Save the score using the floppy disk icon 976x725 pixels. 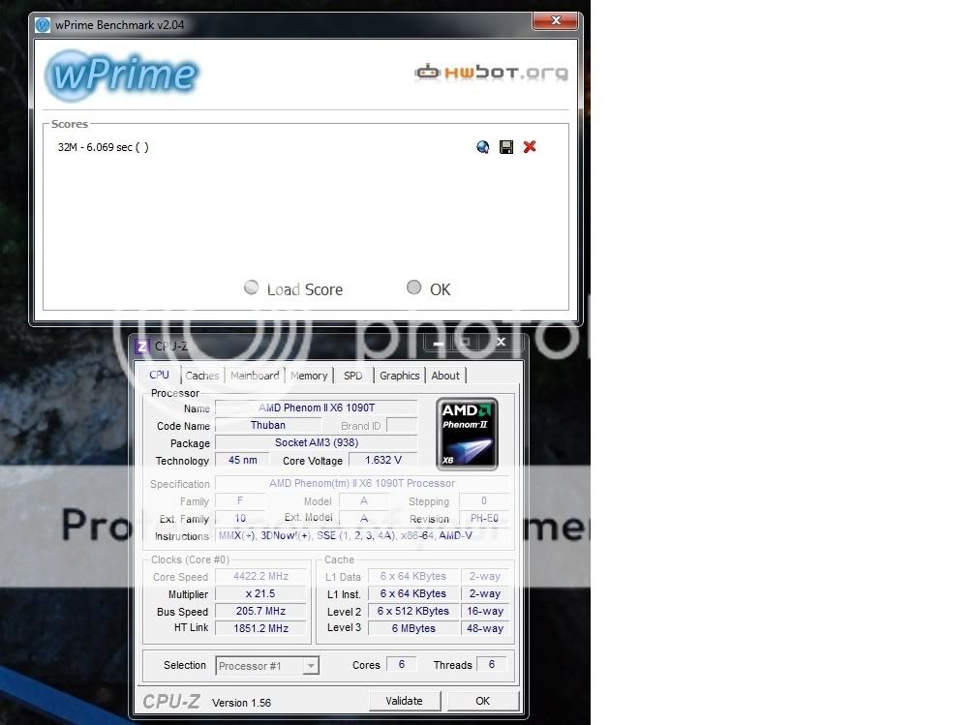pos(505,146)
